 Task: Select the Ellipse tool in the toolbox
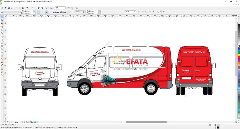(2, 40)
